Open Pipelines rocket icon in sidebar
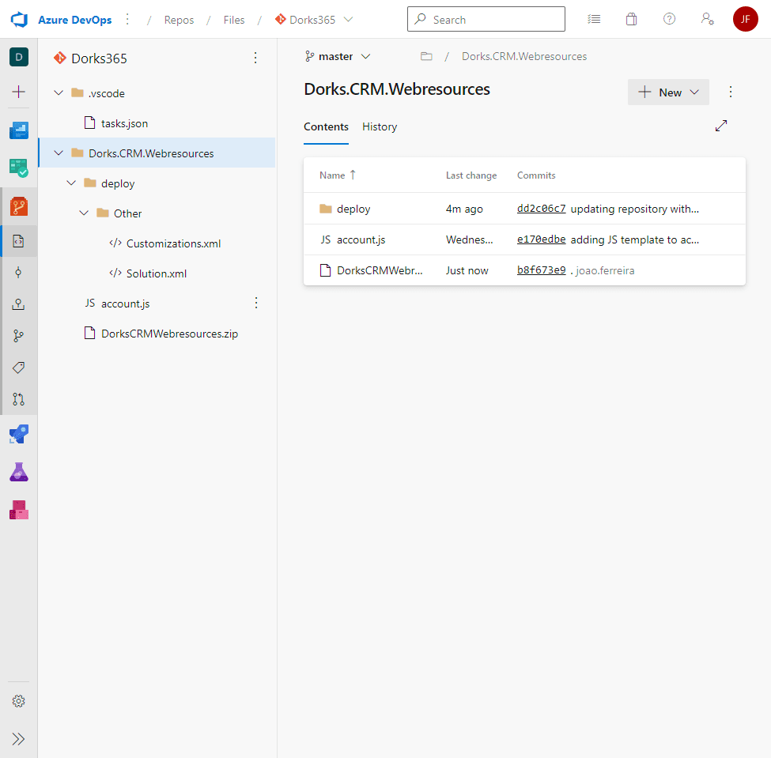Image resolution: width=771 pixels, height=758 pixels. coord(19,434)
